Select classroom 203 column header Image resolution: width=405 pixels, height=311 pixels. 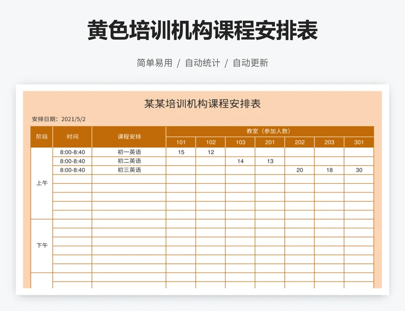point(330,142)
